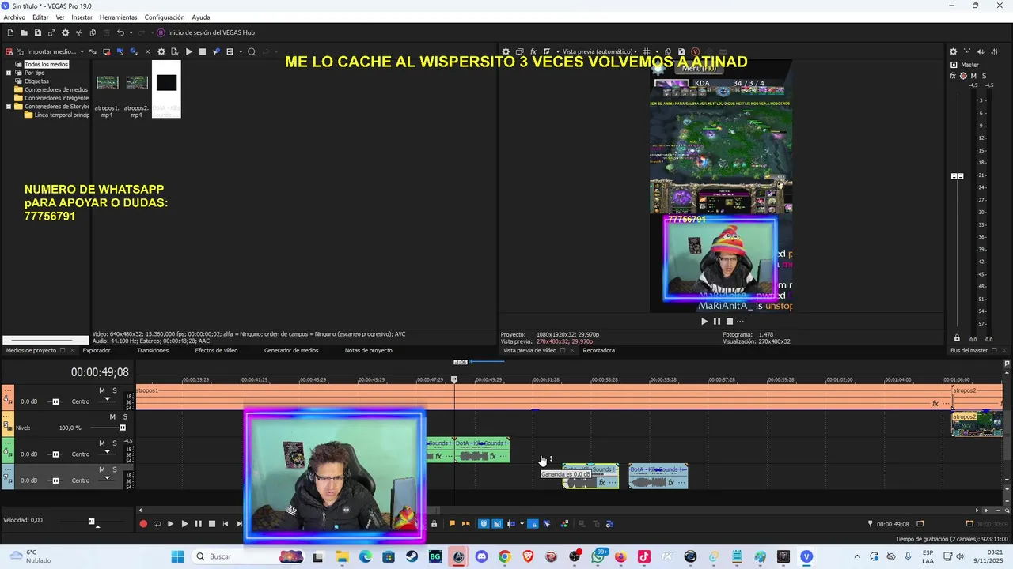Stop media preview in project media toolbar
This screenshot has height=569, width=1013.
pyautogui.click(x=202, y=51)
